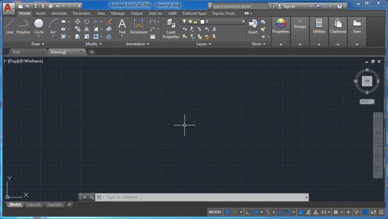The image size is (388, 219).
Task: Expand the Modify panel
Action: point(94,44)
